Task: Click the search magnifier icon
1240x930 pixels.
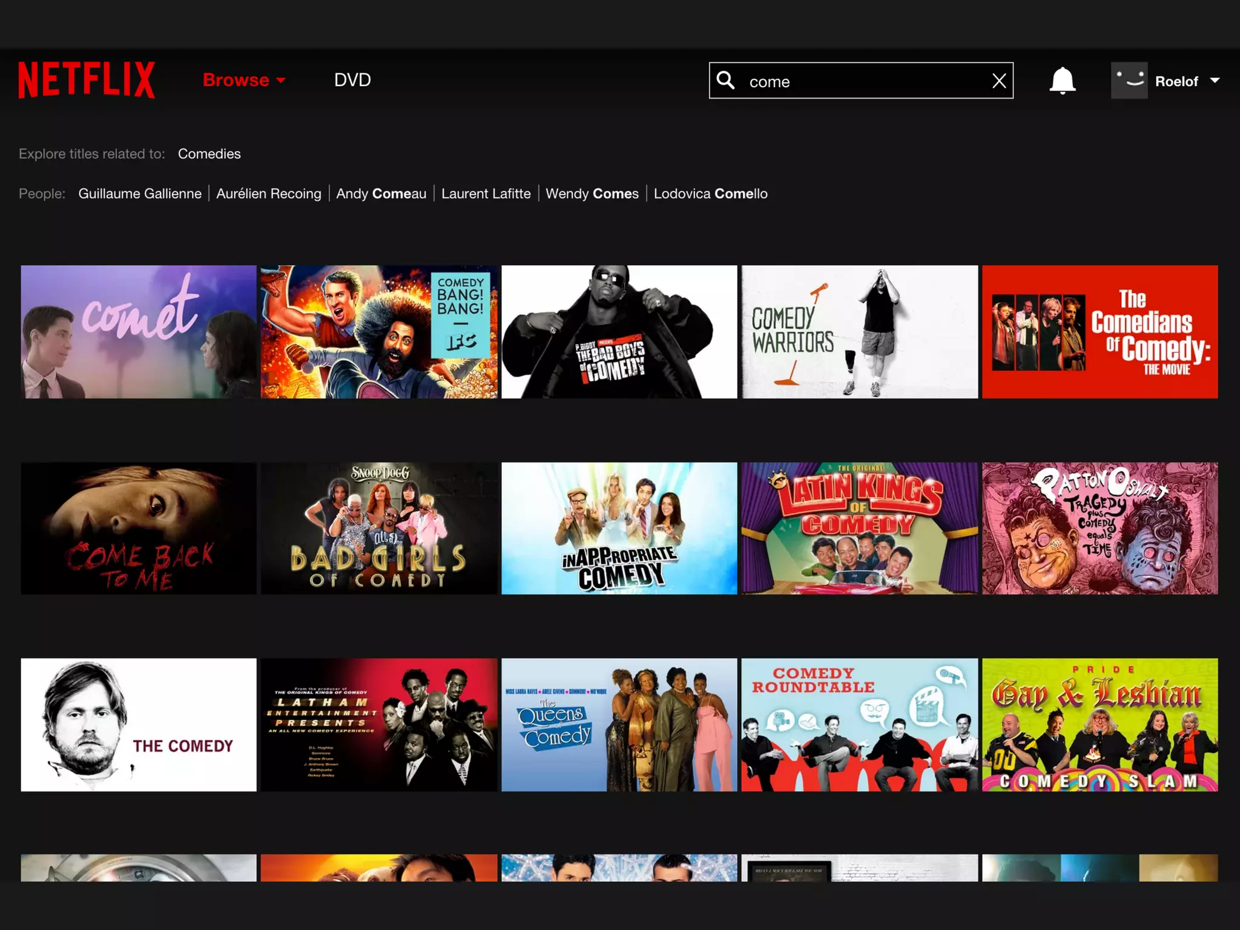Action: tap(725, 80)
